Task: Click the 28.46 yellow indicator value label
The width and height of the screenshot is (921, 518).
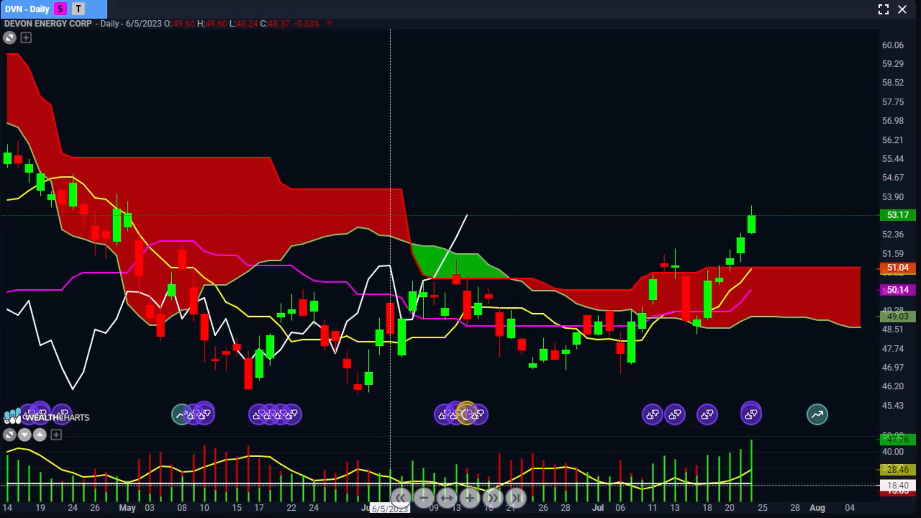Action: (x=897, y=469)
